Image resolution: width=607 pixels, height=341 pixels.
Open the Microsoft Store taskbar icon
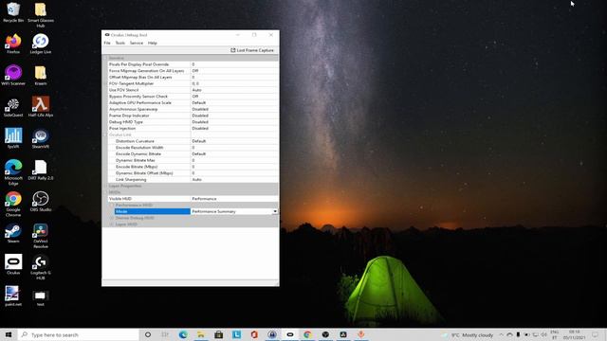click(219, 334)
